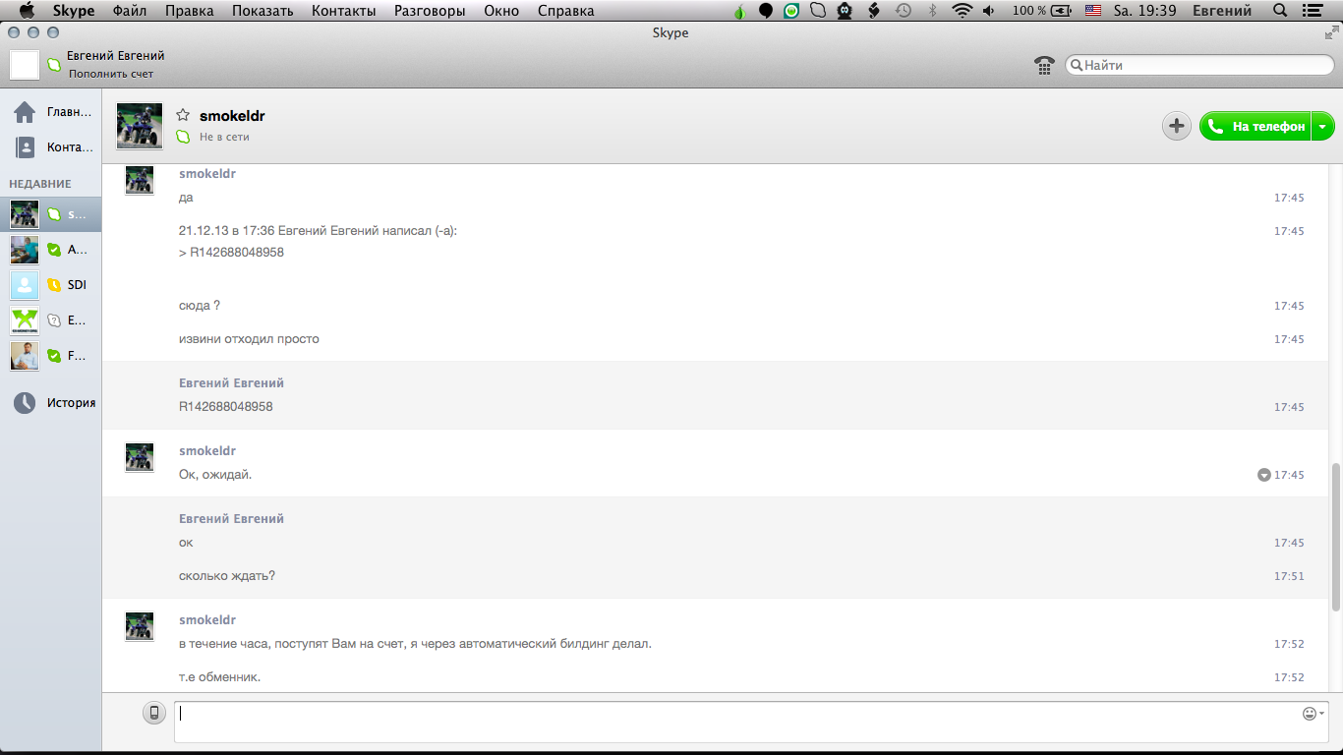The height and width of the screenshot is (755, 1343).
Task: Click the message text input field
Action: point(737,721)
